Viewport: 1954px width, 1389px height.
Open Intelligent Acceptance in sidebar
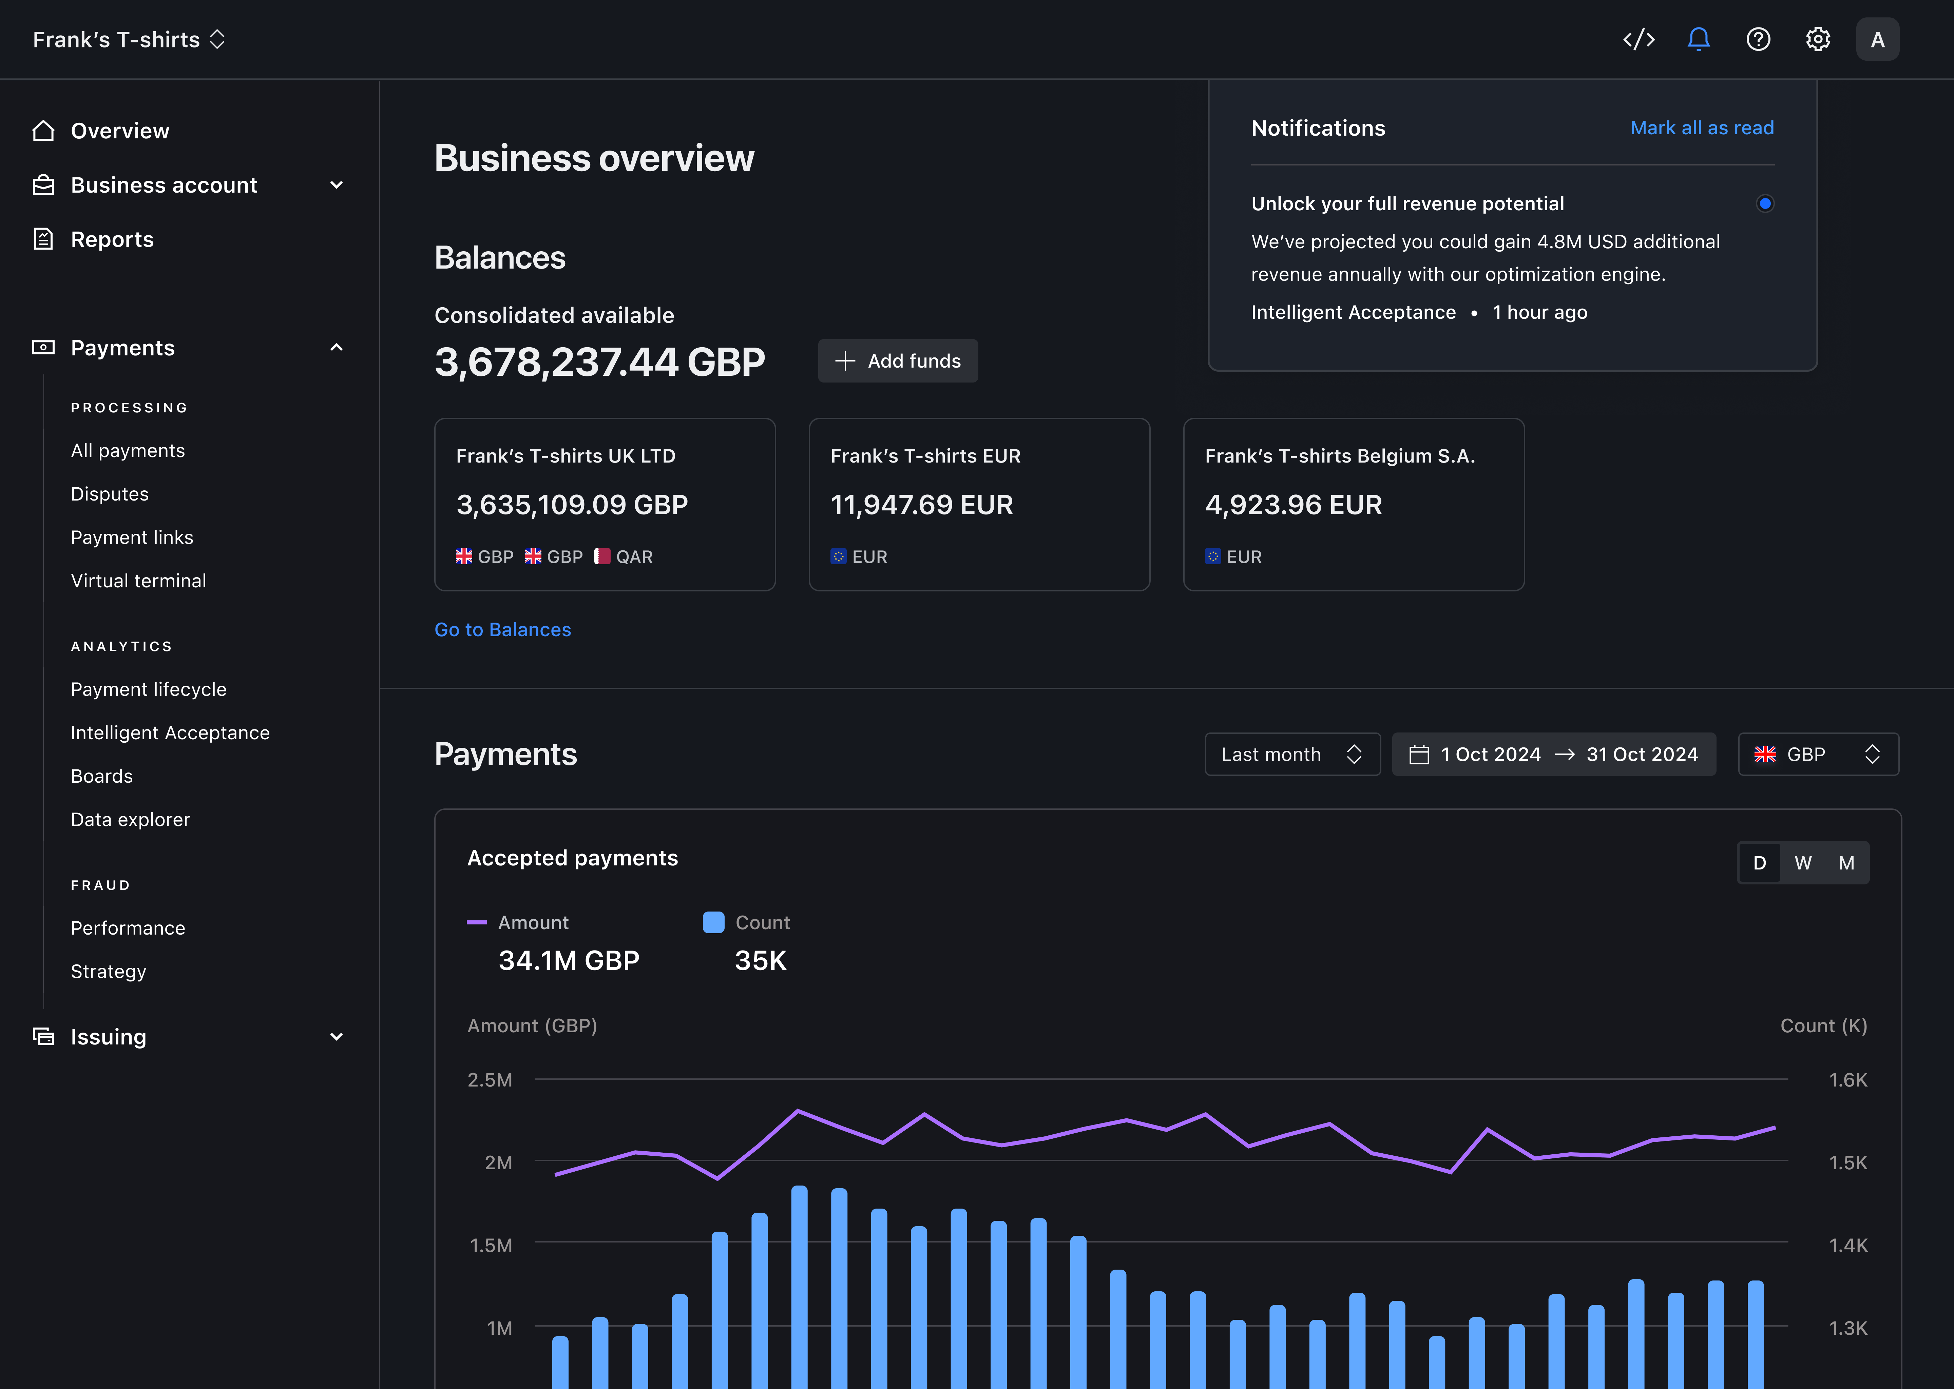(x=170, y=732)
